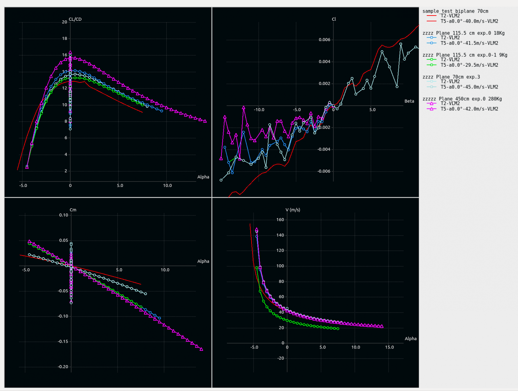Click magenta triangle marker beside T5-a0.0°-42.0m/s-VLM2
518x391 pixels.
click(x=431, y=109)
